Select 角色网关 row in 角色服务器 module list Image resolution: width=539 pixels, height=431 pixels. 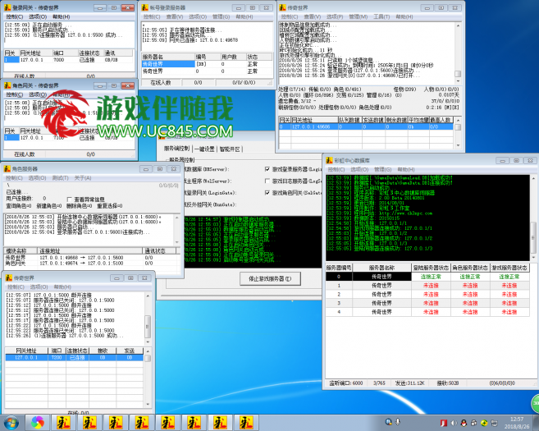[x=91, y=264]
